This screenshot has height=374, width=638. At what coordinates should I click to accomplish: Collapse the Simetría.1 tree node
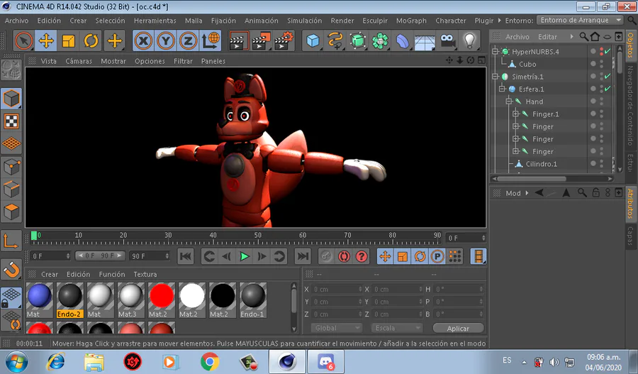coord(496,77)
